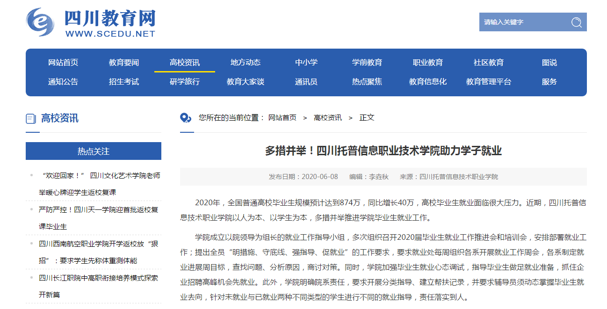Type in the 请输入关键字 search field
Image resolution: width=607 pixels, height=309 pixels.
pos(521,22)
